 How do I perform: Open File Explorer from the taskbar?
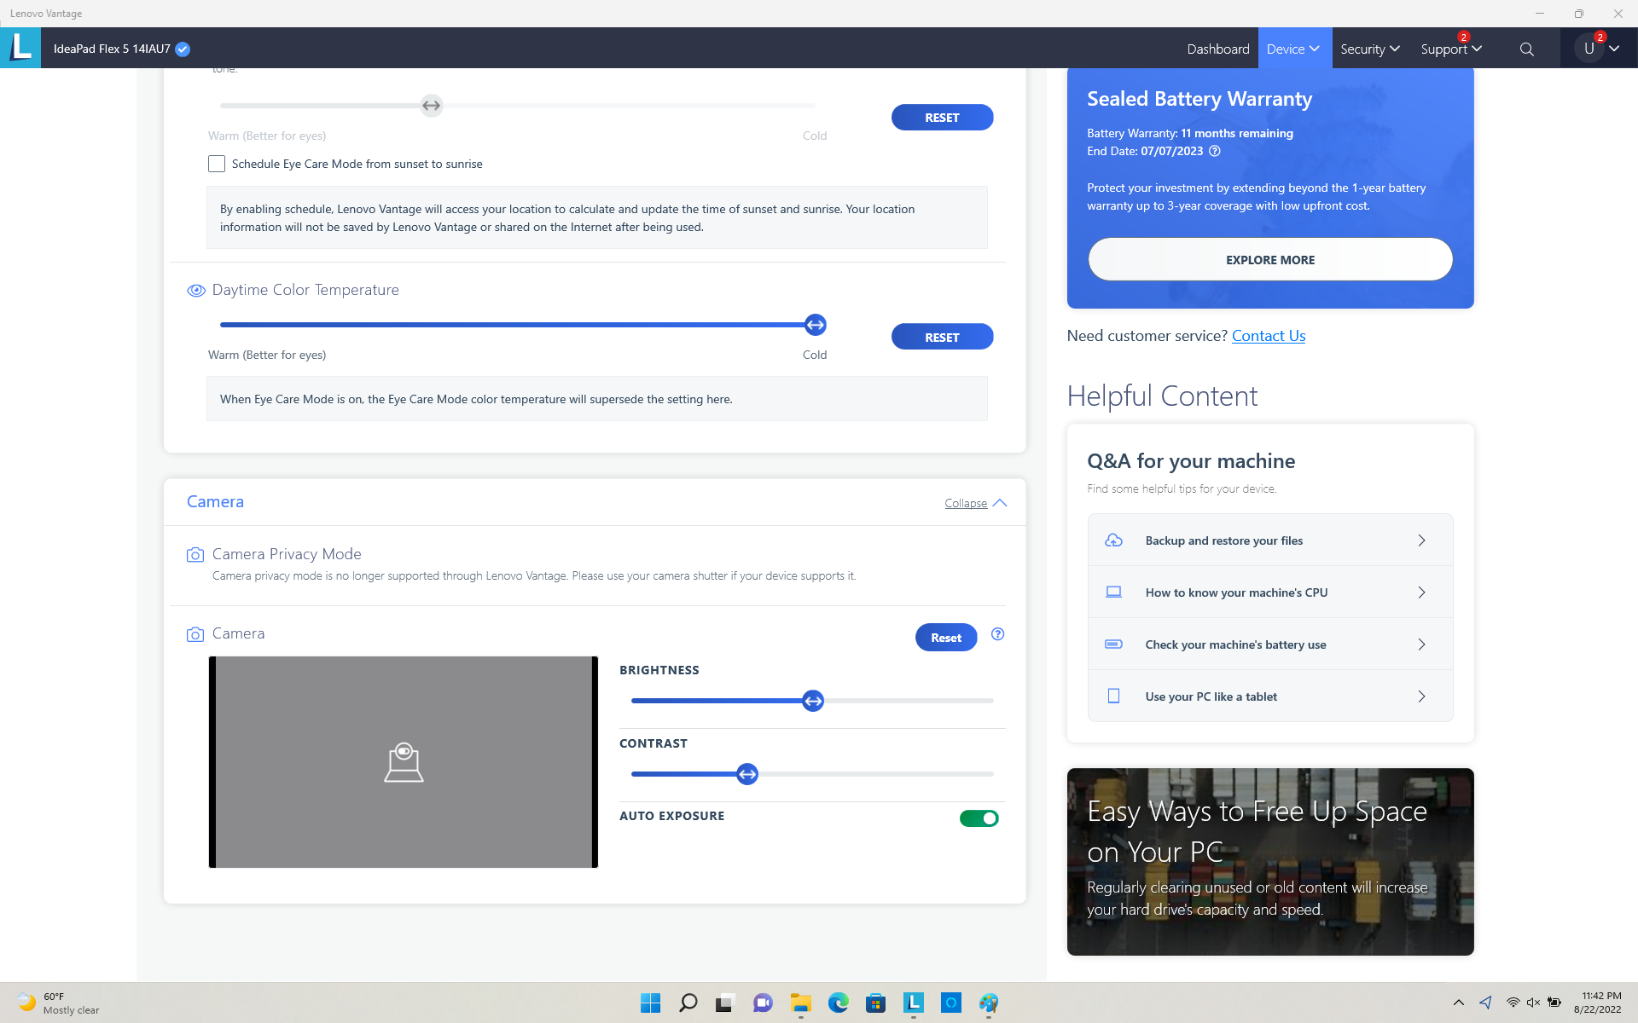tap(800, 1003)
